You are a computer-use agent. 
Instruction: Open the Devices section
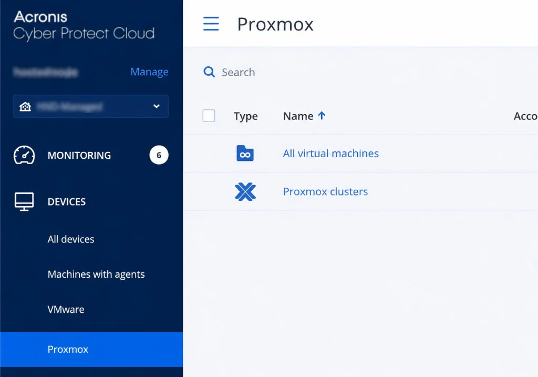67,201
